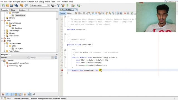
Task: Collapse the code fold at line 17
Action: [65, 57]
